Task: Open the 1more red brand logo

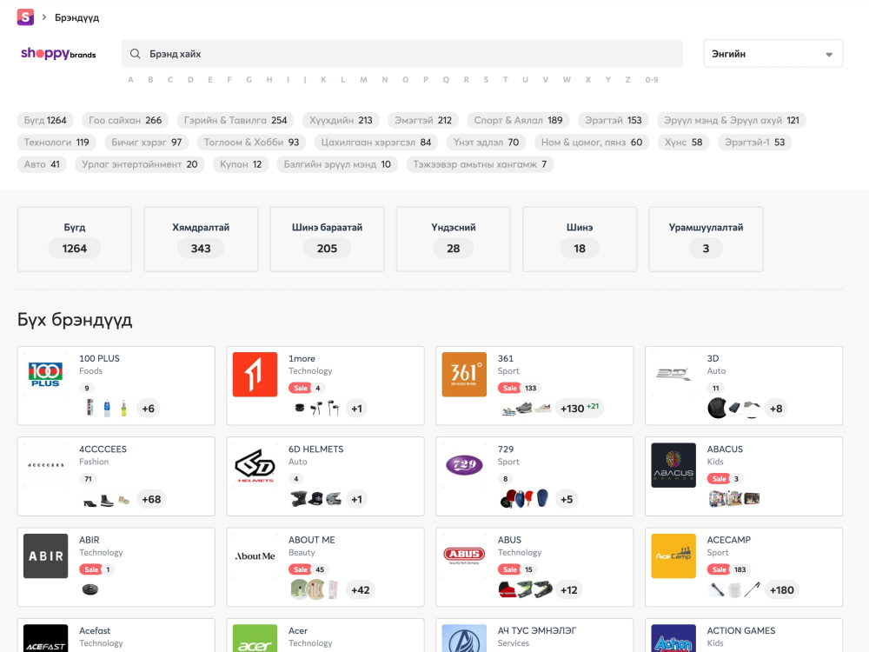Action: [x=255, y=375]
